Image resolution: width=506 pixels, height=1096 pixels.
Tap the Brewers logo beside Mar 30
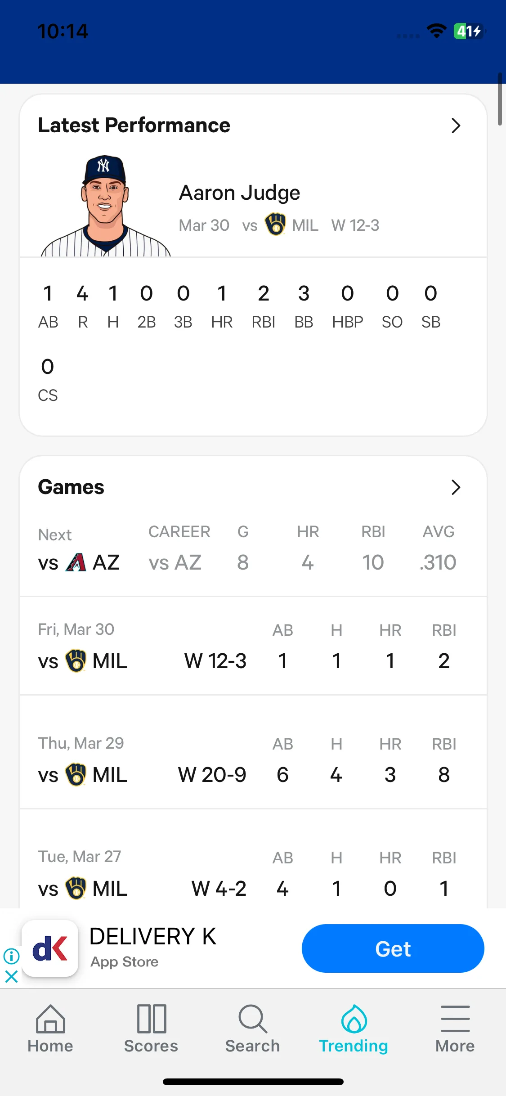point(275,224)
